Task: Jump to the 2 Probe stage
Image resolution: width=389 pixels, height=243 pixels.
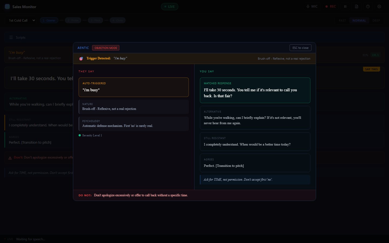Action: [73, 20]
